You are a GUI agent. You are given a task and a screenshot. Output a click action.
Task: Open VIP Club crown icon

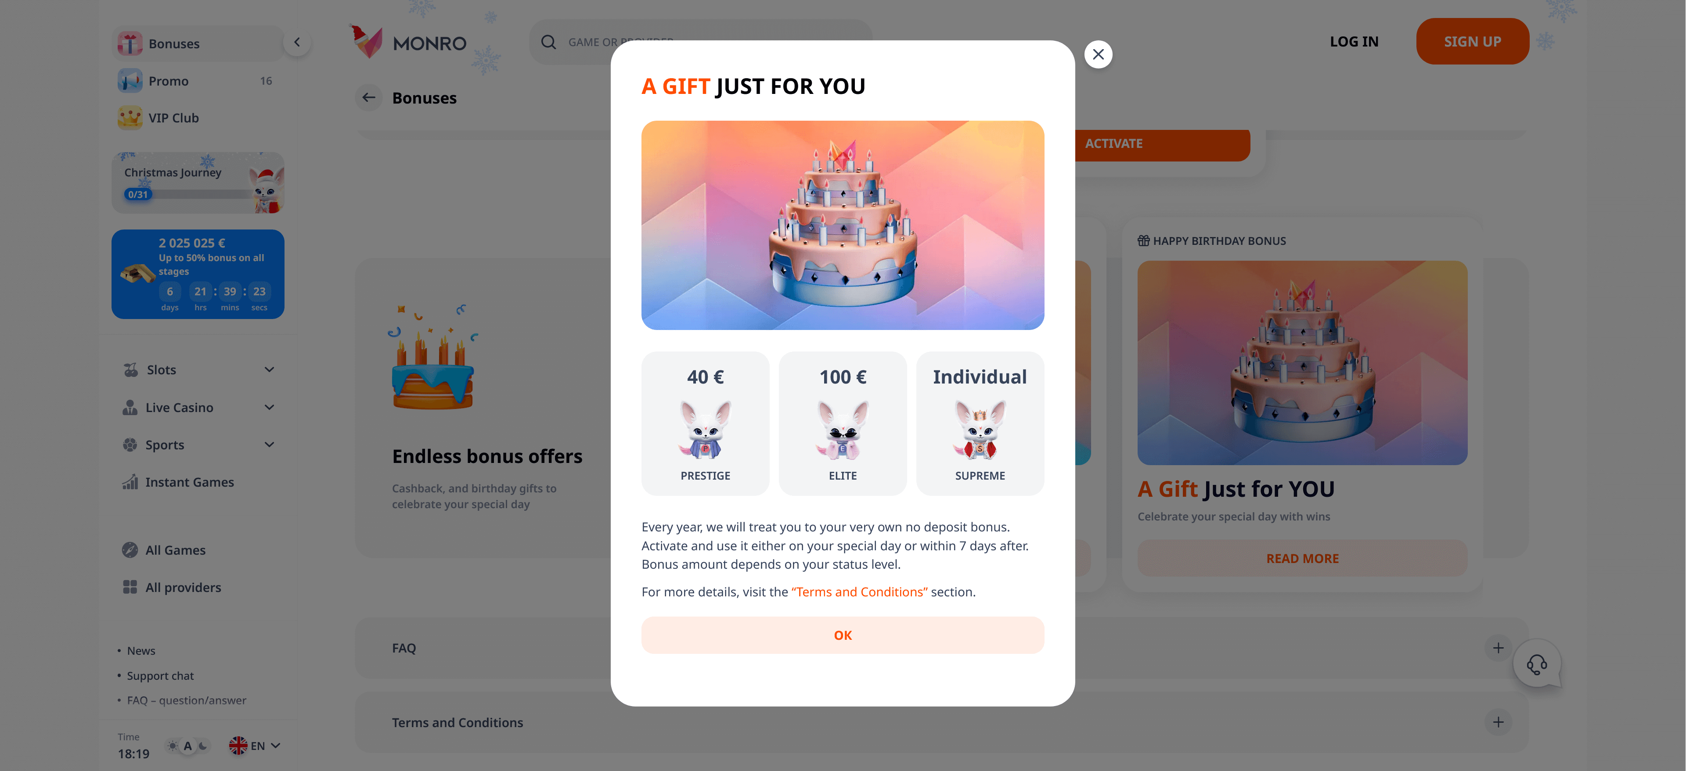pyautogui.click(x=130, y=118)
